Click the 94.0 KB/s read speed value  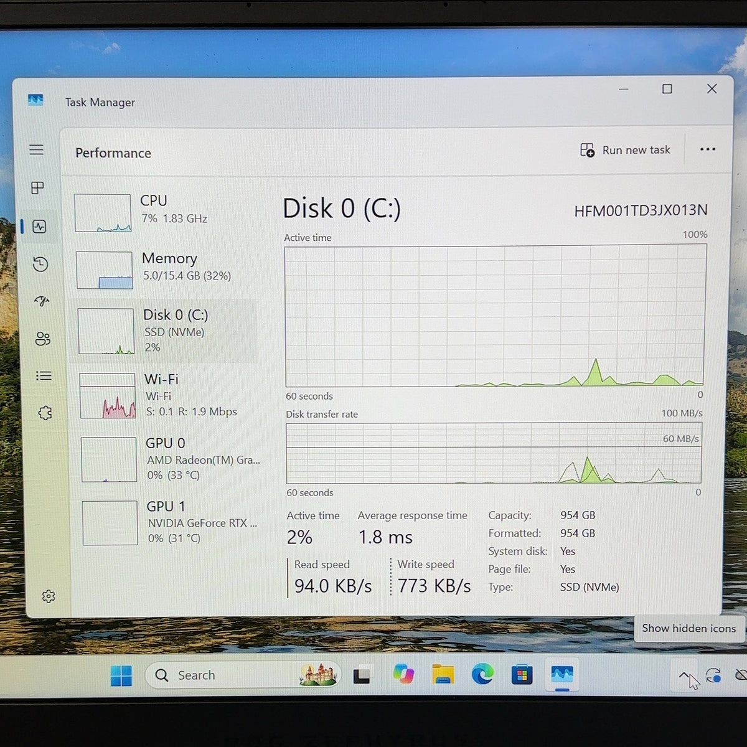333,586
